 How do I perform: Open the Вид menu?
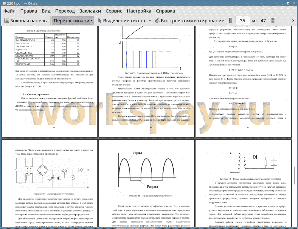[x=46, y=11]
